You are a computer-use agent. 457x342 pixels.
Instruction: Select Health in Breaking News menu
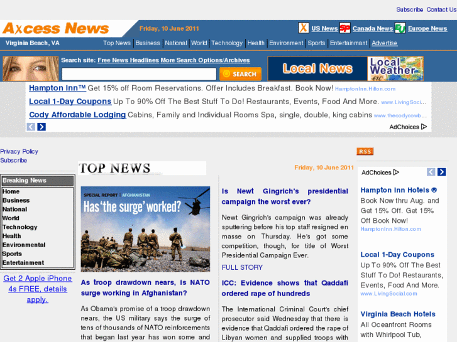12,236
